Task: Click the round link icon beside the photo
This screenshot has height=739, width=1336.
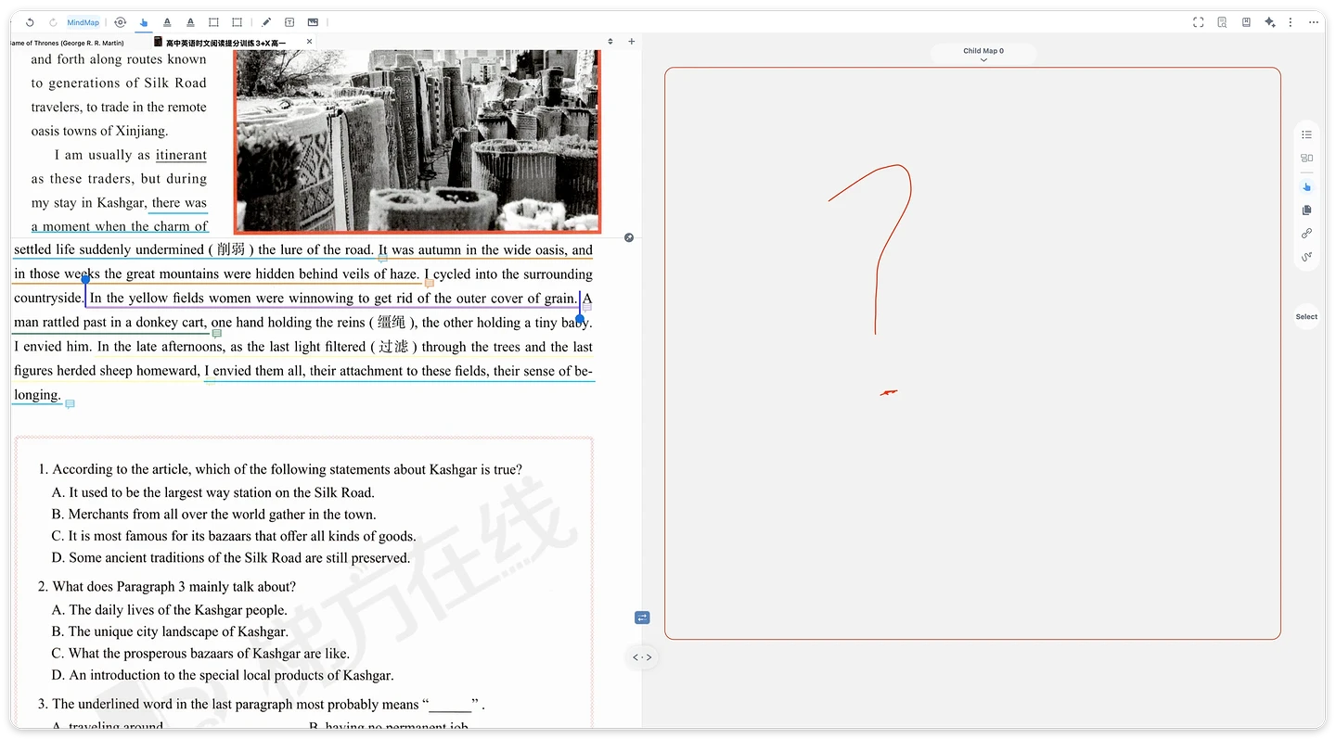Action: click(629, 238)
